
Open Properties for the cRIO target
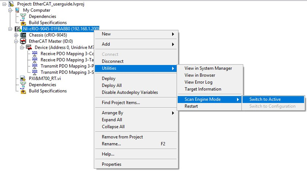tap(111, 165)
